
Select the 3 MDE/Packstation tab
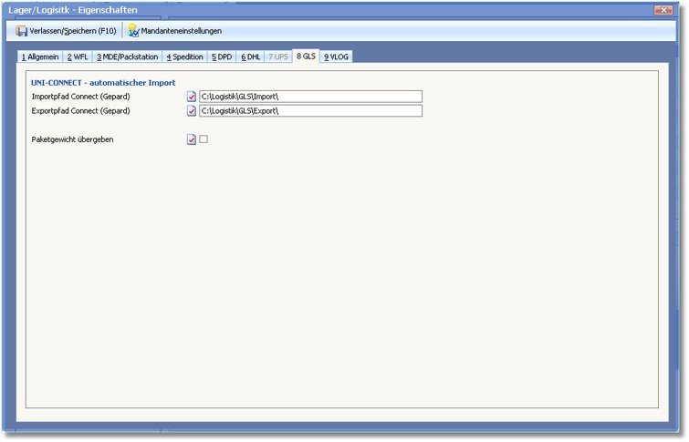127,57
